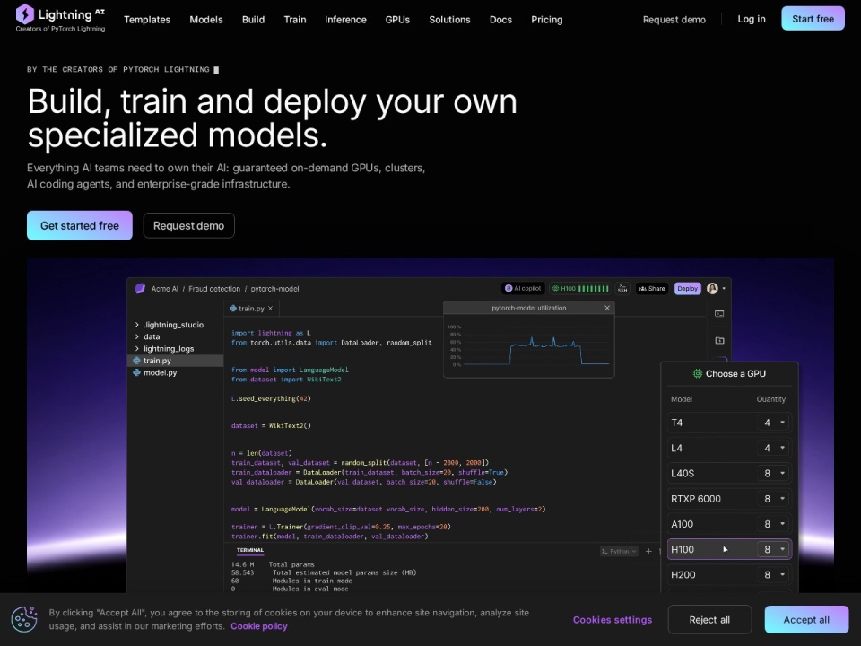Click the pytorch-model breadcrumb

274,288
